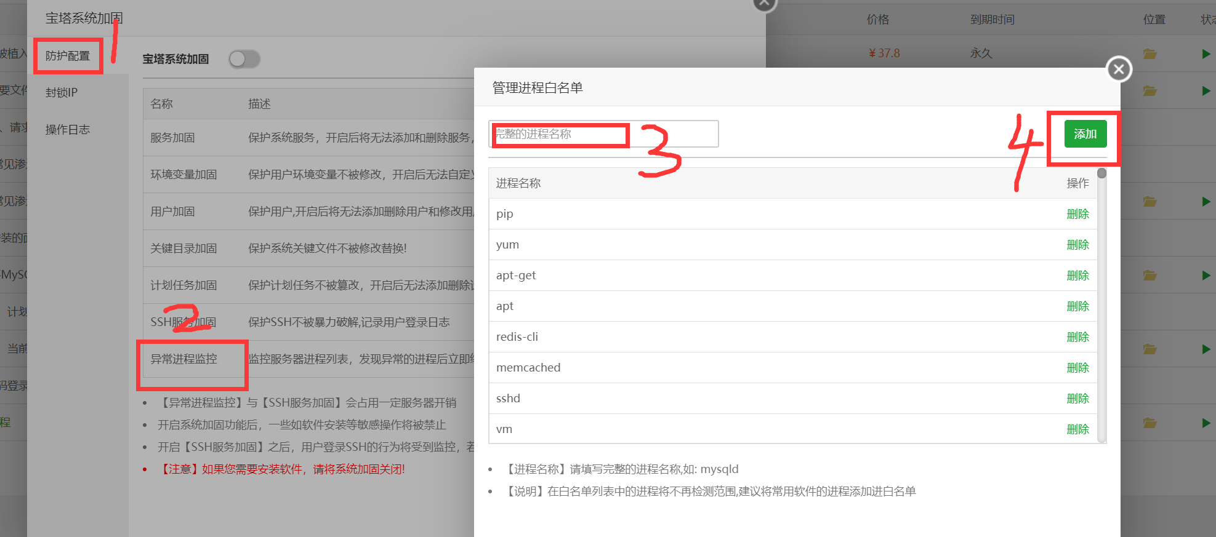Open the folder icon in the ¥37.8 row

1150,54
